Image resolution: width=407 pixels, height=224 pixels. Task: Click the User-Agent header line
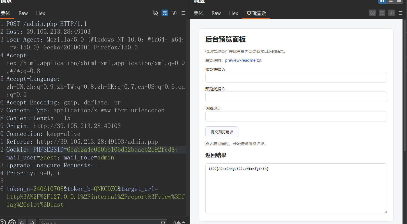click(95, 43)
